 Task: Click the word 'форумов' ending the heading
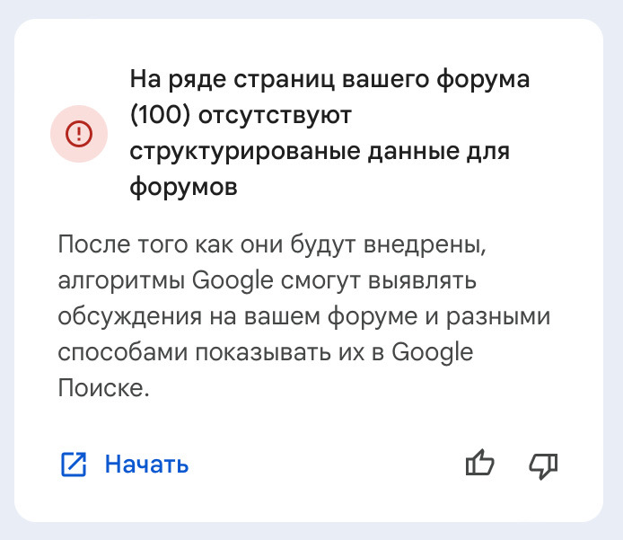(x=183, y=187)
